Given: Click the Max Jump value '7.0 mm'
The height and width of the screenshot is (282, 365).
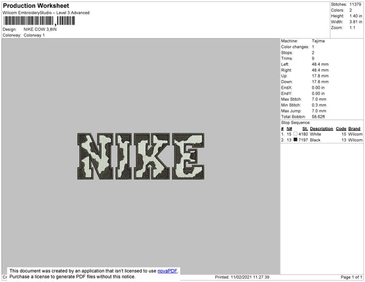Looking at the screenshot, I should [319, 111].
